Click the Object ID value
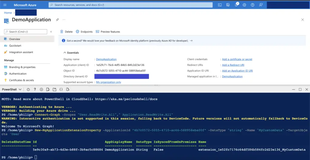The width and height of the screenshot is (310, 160). point(121,71)
